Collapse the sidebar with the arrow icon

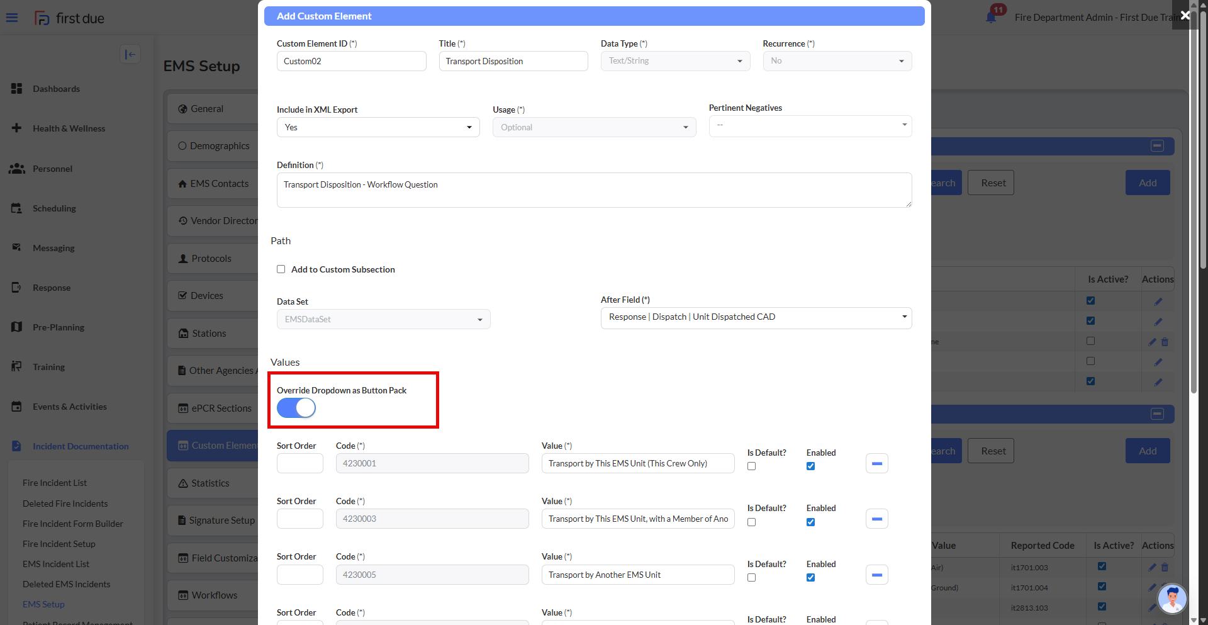pos(130,54)
